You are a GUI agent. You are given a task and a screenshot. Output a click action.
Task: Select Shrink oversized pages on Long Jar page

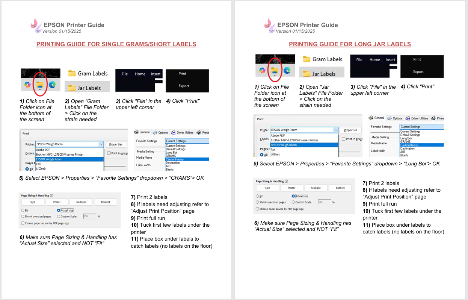tap(257, 202)
